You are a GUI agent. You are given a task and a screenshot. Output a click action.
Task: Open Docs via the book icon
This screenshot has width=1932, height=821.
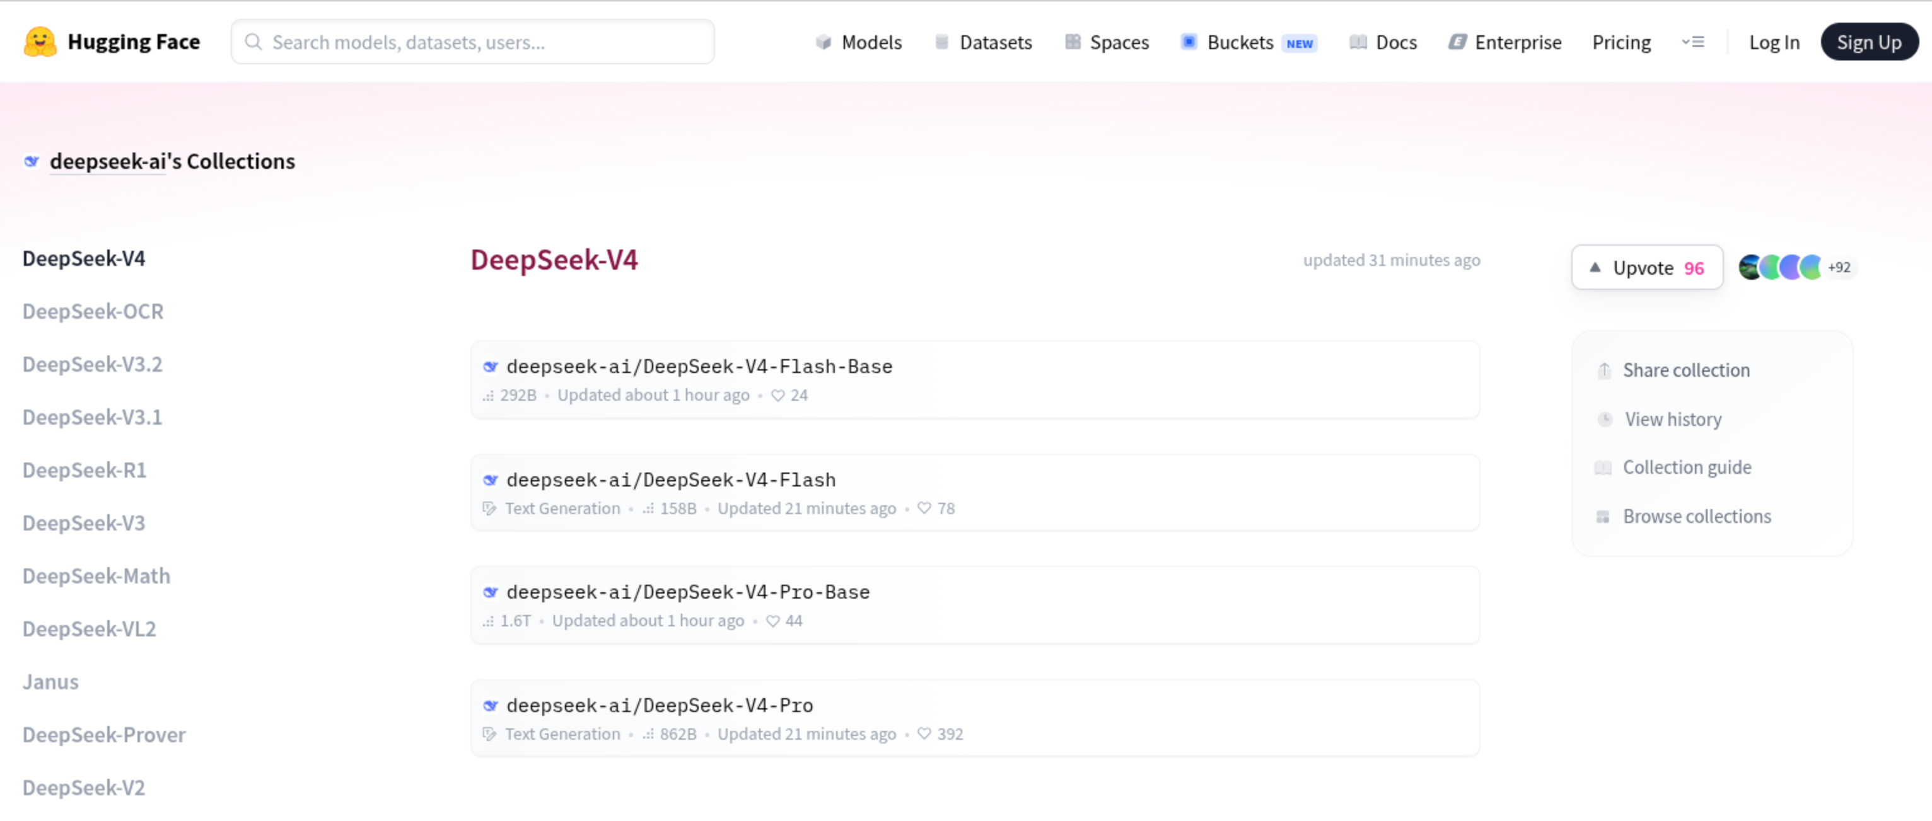(x=1358, y=42)
